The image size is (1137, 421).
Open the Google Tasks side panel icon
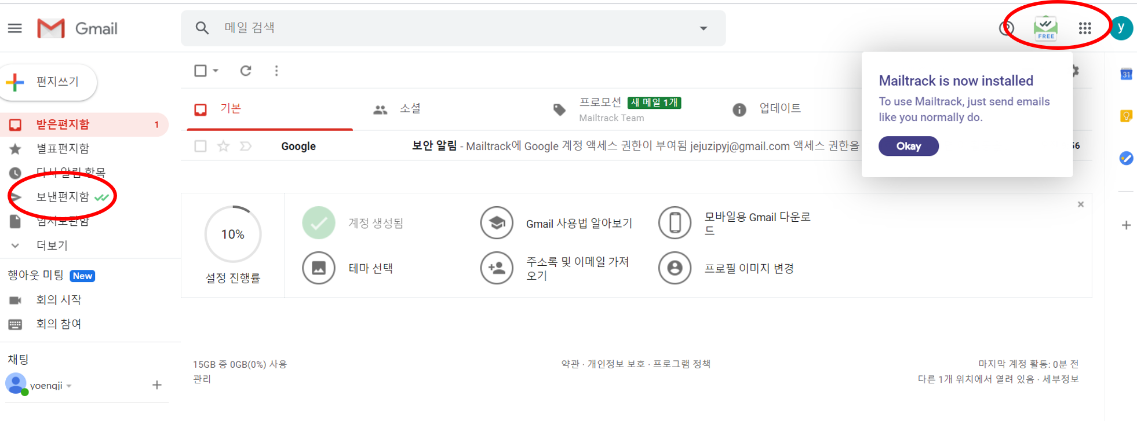[1126, 158]
